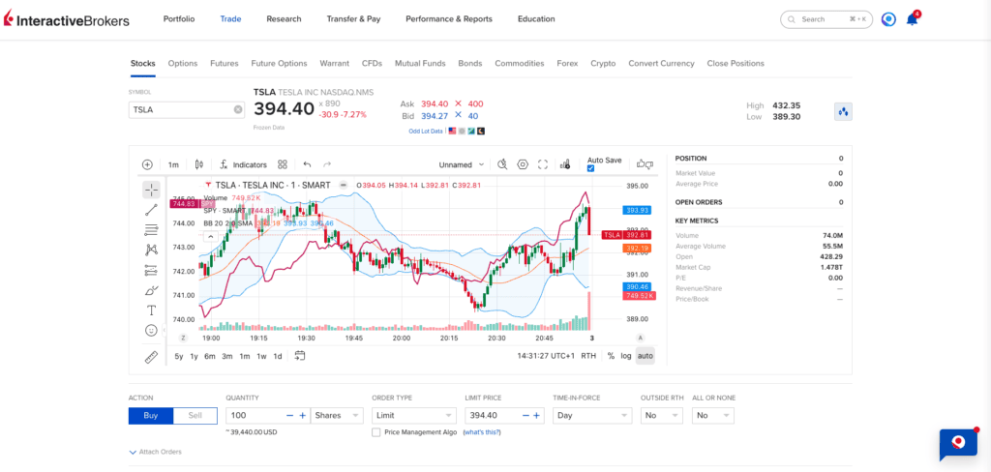Screen dimensions: 991x472
Task: Collapse the TSLA legend via the minus circle icon
Action: pyautogui.click(x=344, y=185)
